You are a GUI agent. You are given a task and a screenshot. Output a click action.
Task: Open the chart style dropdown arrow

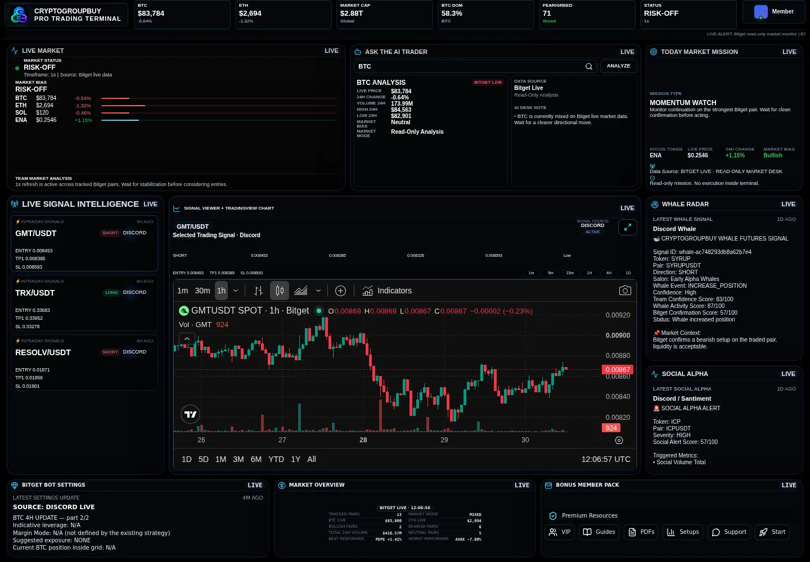tap(318, 291)
